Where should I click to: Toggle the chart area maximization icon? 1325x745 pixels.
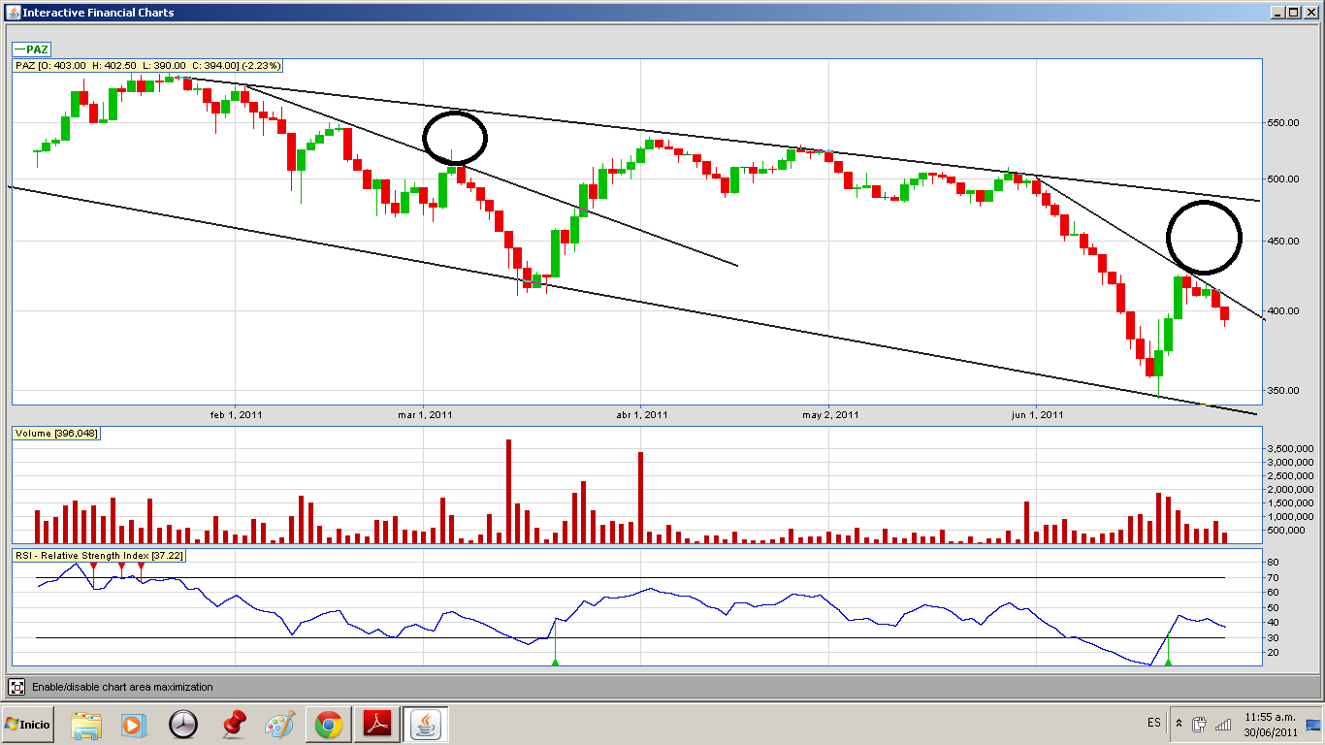click(x=16, y=687)
